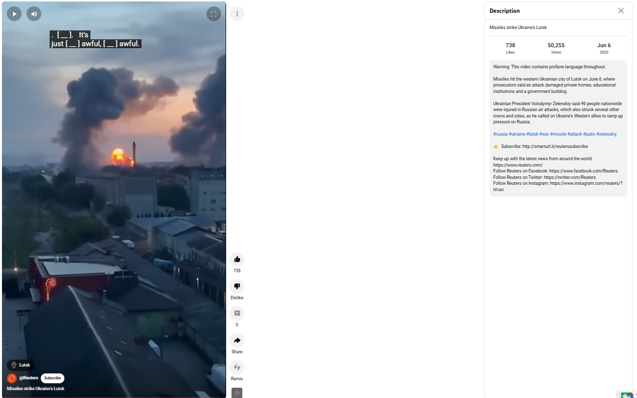Image resolution: width=637 pixels, height=398 pixels.
Task: Click the Reuters channel avatar
Action: coord(12,378)
